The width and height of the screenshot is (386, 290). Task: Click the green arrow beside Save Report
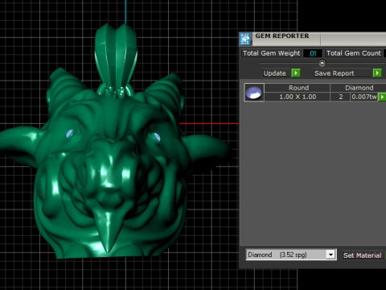pos(377,73)
